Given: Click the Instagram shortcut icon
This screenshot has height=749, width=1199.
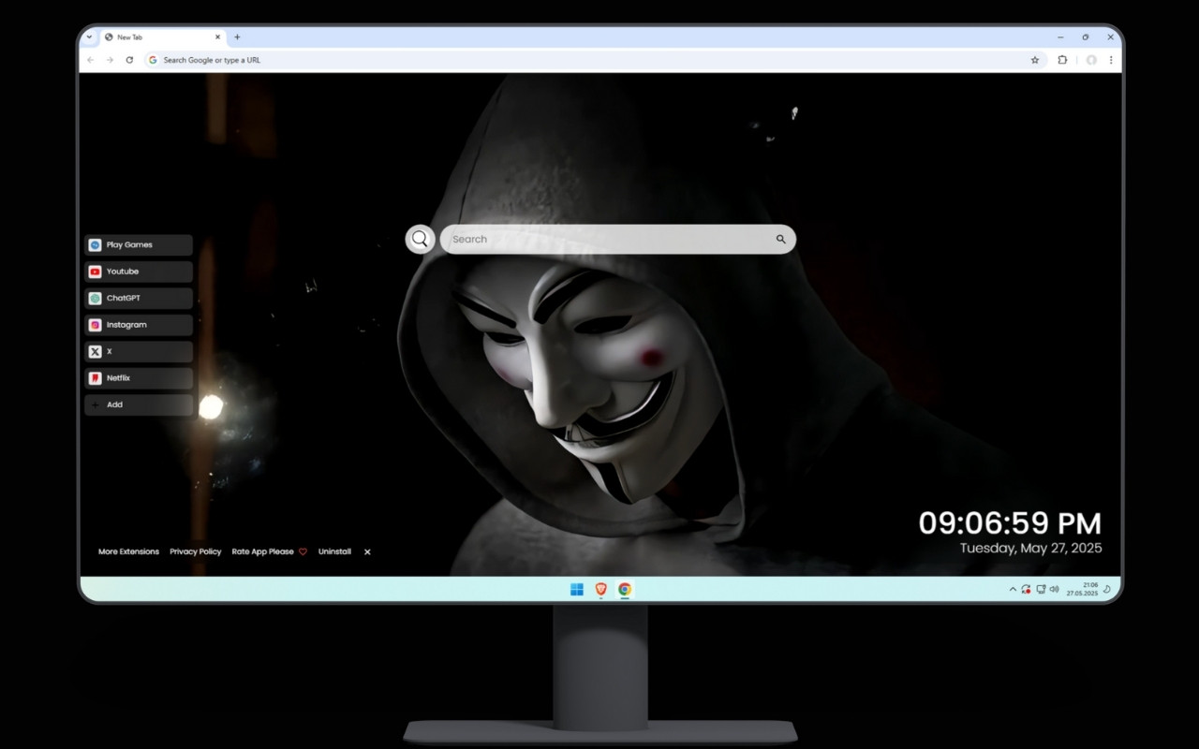Looking at the screenshot, I should click(95, 325).
